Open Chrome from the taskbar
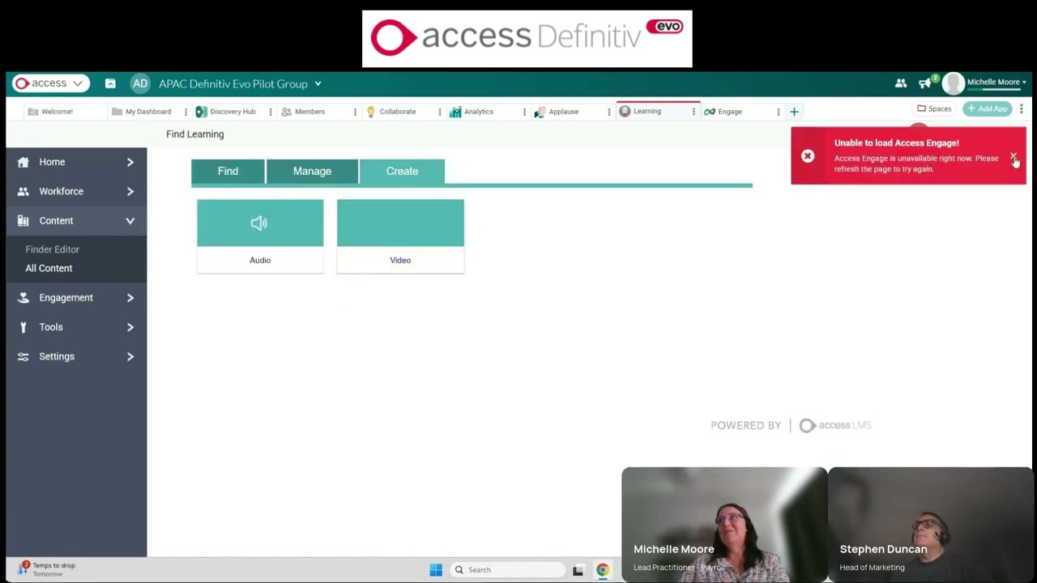The height and width of the screenshot is (583, 1037). point(603,570)
